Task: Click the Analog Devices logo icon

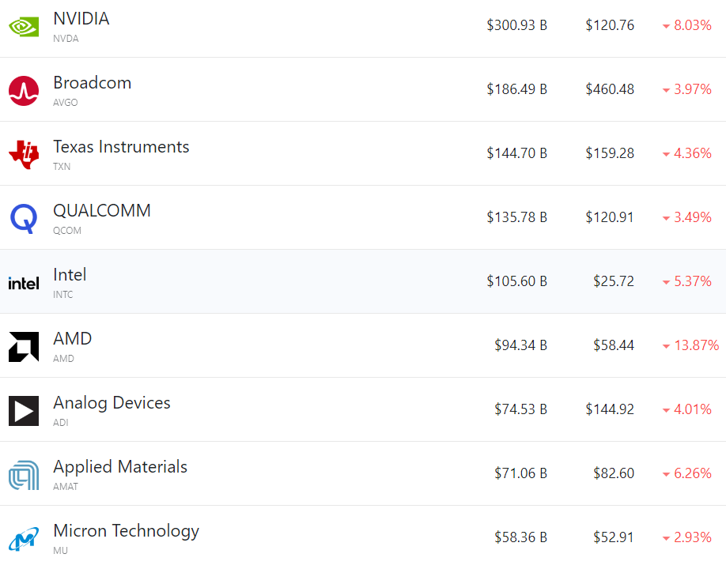Action: 24,411
